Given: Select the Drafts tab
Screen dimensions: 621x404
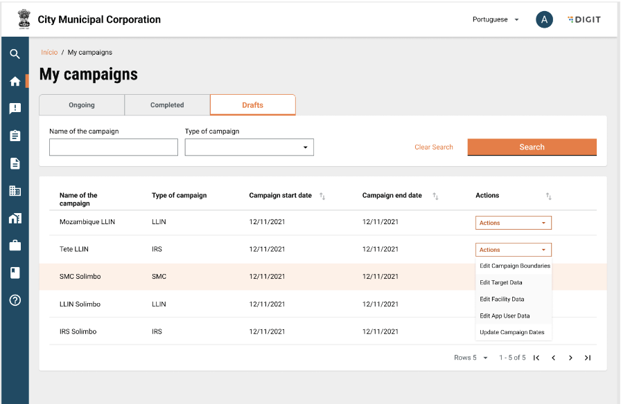Looking at the screenshot, I should coord(253,104).
